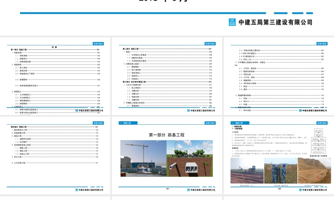
Task: Select contents row 3.1 土方路堑施工
Action: [x=57, y=95]
